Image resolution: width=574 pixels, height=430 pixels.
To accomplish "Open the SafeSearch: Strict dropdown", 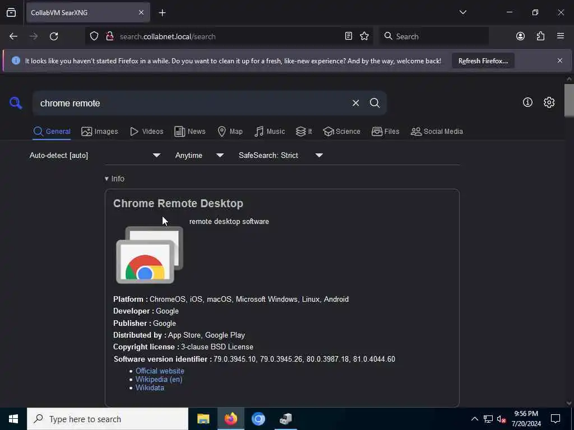I will click(x=281, y=156).
